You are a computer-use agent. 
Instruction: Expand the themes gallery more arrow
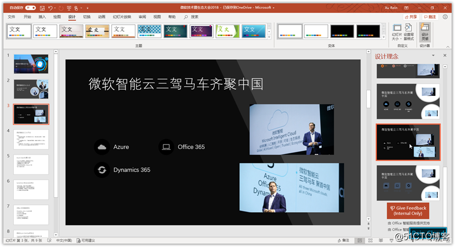click(x=269, y=37)
